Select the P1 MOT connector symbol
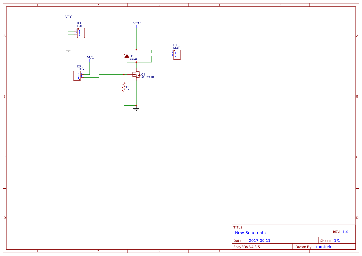The image size is (362, 256). click(177, 54)
